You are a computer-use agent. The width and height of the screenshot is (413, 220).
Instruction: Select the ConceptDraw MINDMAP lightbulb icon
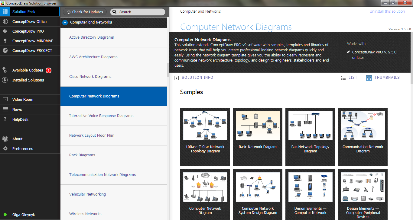coord(5,41)
